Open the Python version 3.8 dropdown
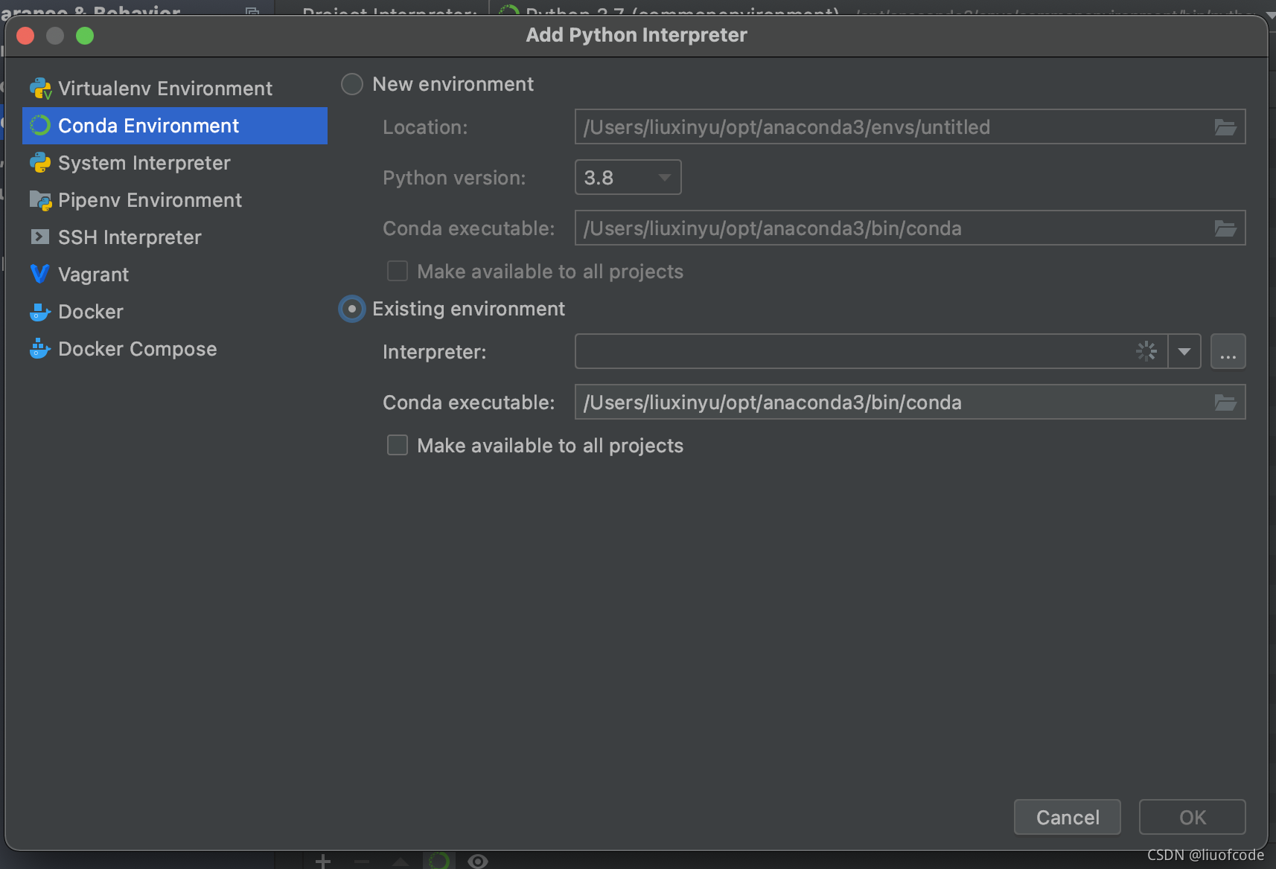Screen dimensions: 1276x869 tap(628, 177)
